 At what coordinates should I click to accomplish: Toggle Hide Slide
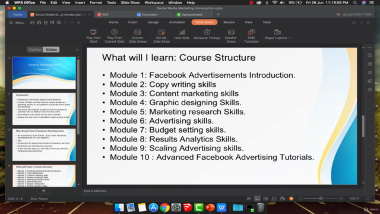pyautogui.click(x=182, y=34)
